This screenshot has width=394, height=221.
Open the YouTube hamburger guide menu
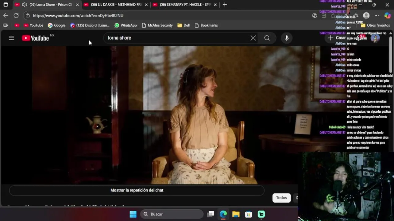tap(11, 38)
